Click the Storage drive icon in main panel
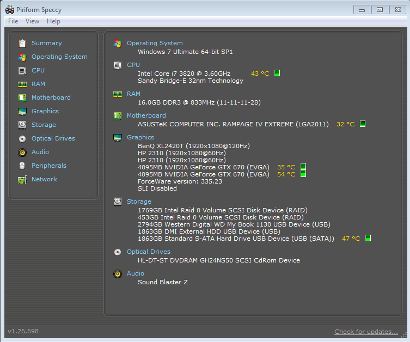The height and width of the screenshot is (342, 410). pos(118,201)
